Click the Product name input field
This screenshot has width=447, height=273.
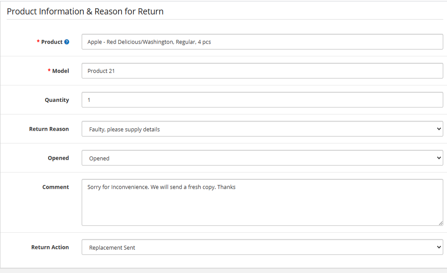point(262,42)
